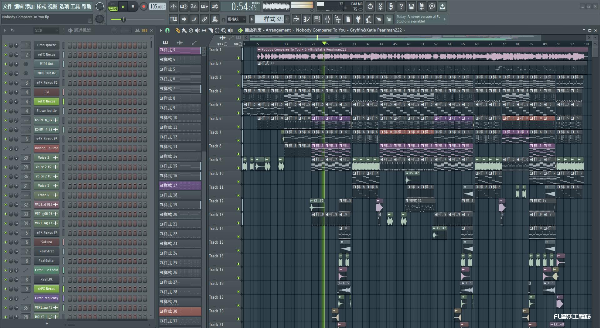Open the mixer view button
The image size is (600, 328).
tap(327, 19)
